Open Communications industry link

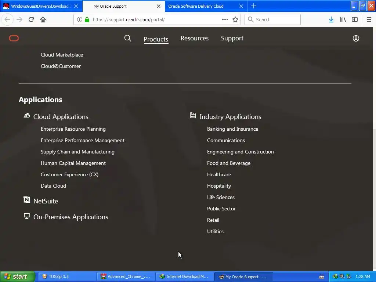click(x=226, y=140)
